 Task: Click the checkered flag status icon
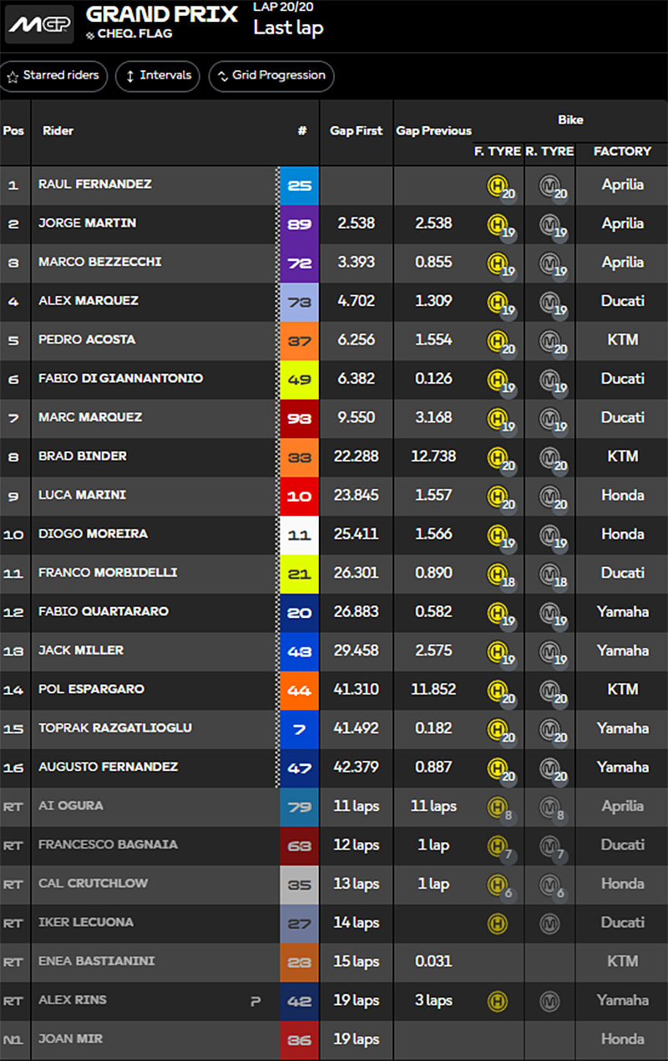pyautogui.click(x=90, y=35)
